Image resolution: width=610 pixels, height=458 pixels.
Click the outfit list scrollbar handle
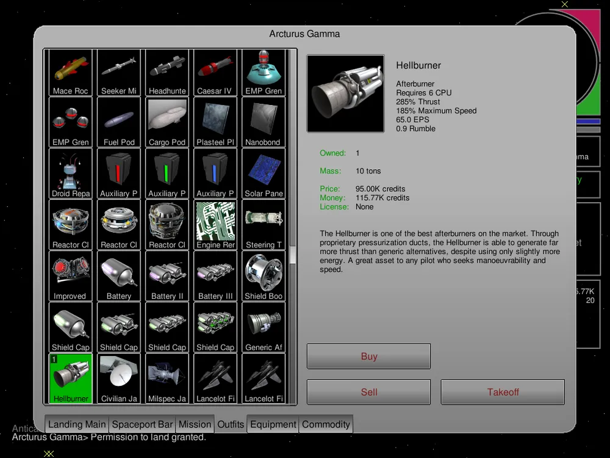click(293, 254)
